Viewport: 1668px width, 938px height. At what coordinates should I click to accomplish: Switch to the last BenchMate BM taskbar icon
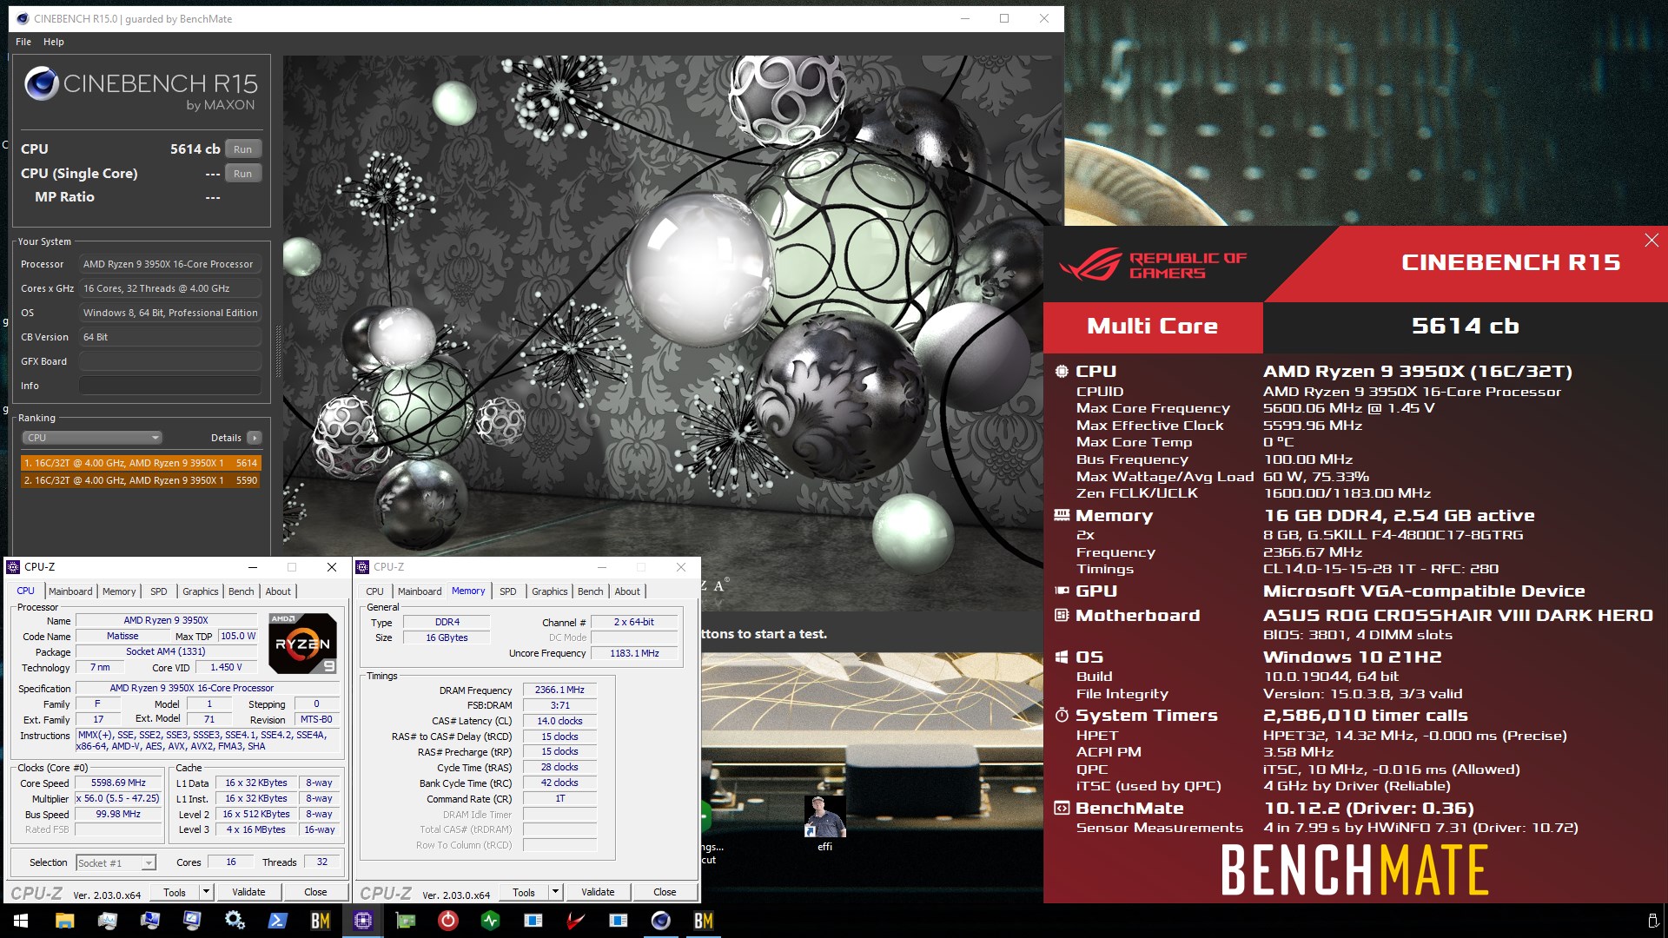click(704, 921)
